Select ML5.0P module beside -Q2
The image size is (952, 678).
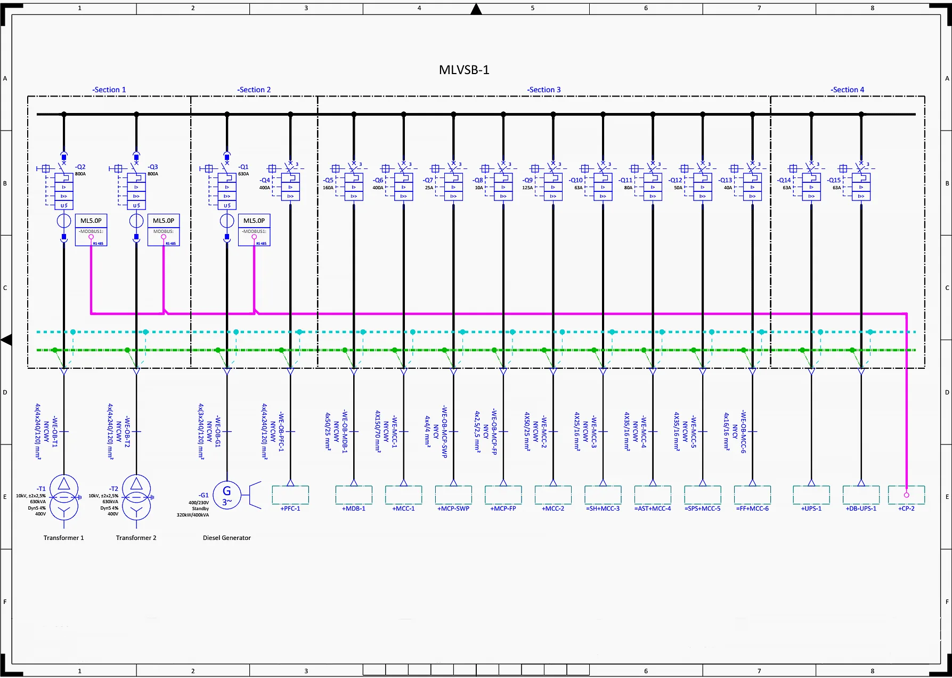point(91,230)
